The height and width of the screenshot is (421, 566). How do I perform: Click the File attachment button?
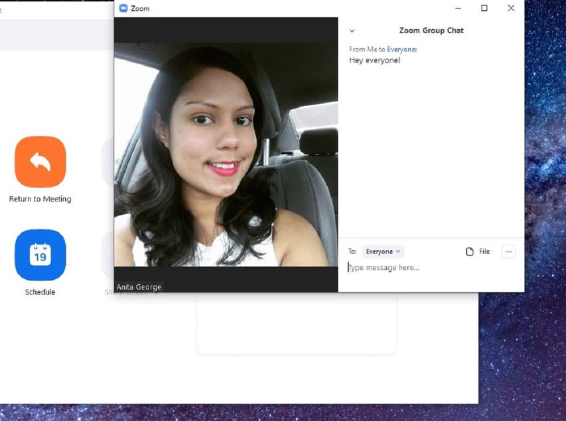coord(478,251)
